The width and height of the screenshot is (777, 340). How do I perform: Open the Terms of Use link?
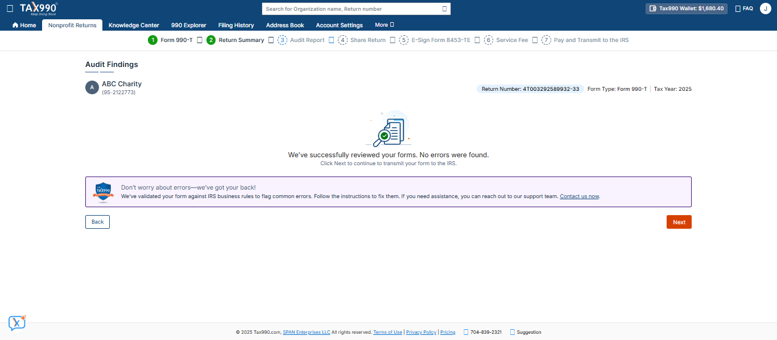(388, 332)
